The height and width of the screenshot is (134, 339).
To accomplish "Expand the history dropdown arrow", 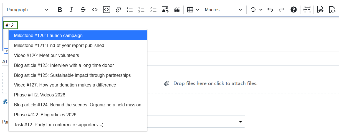I will (x=261, y=10).
